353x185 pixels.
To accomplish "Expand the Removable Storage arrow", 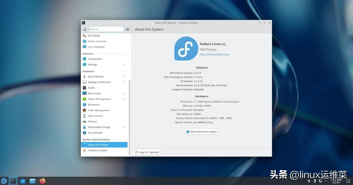I will tap(124, 127).
